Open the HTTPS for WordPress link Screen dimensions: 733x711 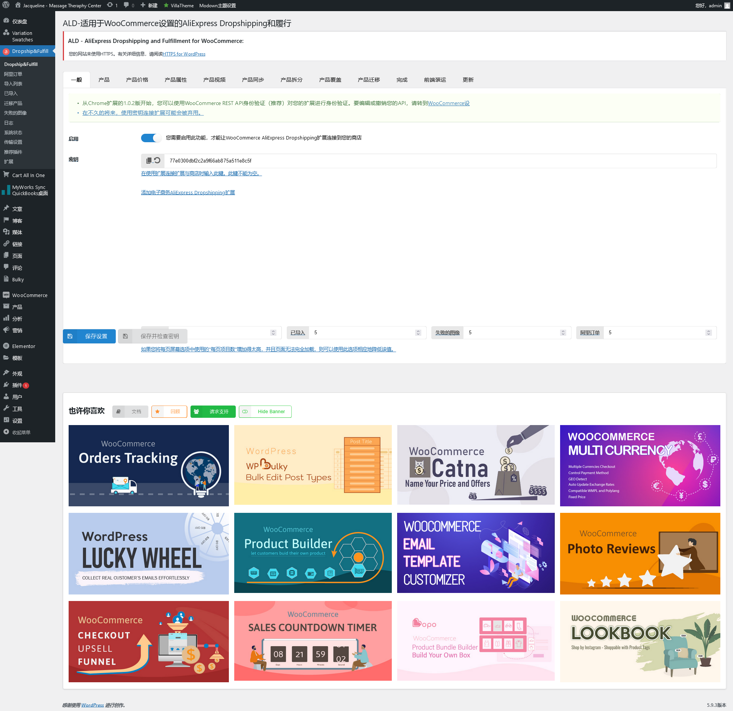coord(184,54)
